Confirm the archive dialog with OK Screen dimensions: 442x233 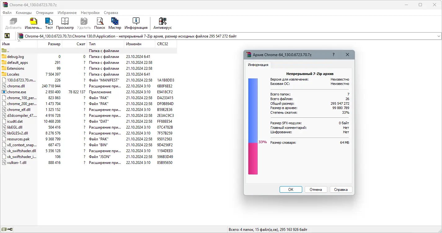pyautogui.click(x=290, y=189)
